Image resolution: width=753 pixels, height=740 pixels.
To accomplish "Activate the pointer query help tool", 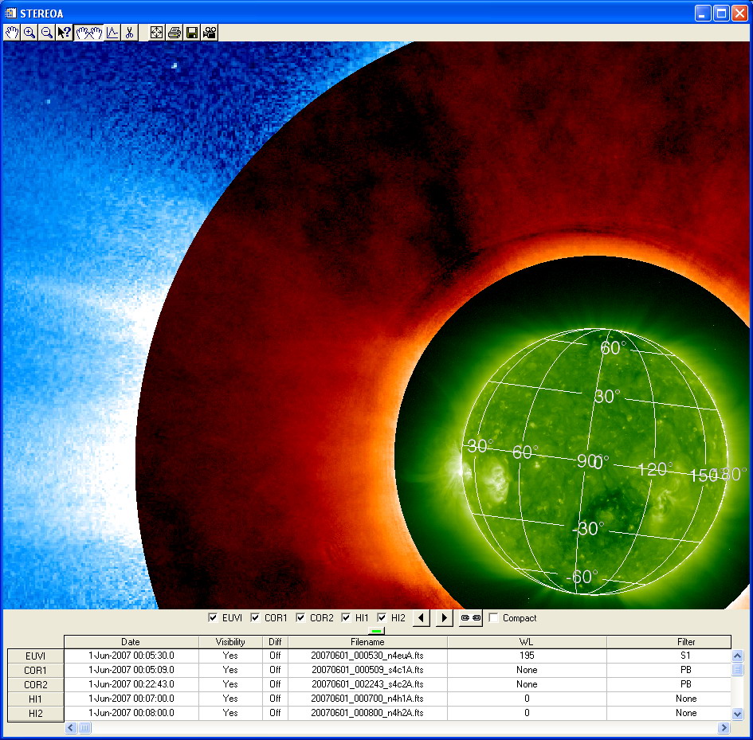I will point(65,33).
